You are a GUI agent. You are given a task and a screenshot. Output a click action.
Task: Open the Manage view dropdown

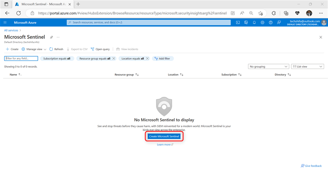point(34,49)
